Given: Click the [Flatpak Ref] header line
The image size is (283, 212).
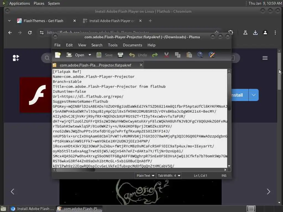Looking at the screenshot, I should coord(67,71).
